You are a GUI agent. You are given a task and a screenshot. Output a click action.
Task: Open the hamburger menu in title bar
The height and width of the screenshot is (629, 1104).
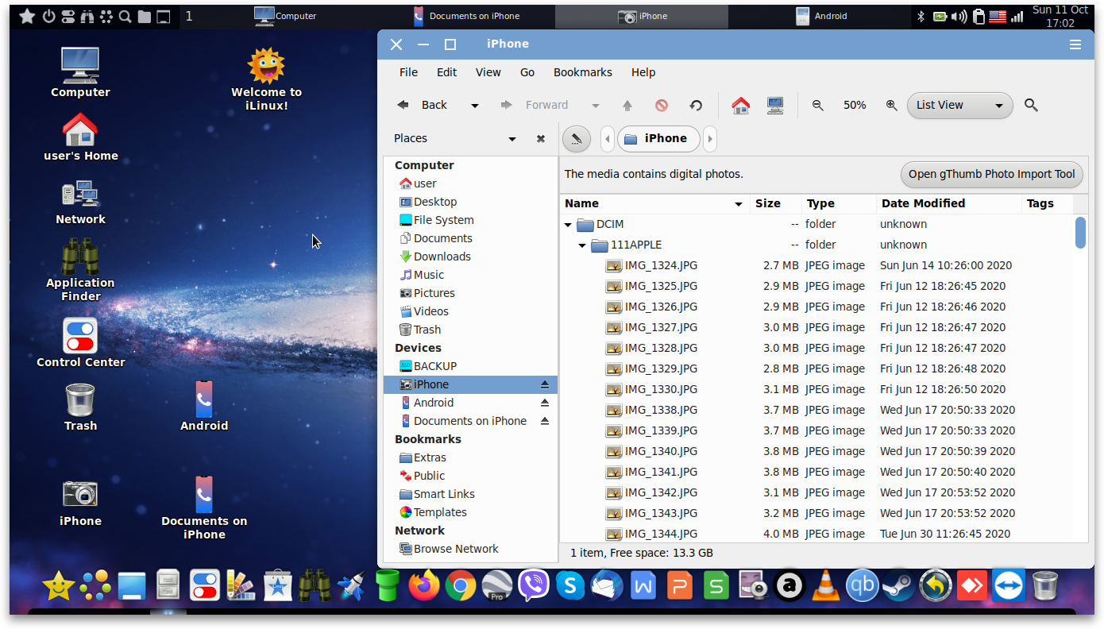coord(1075,44)
